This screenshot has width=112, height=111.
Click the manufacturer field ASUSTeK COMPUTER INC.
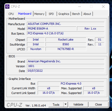tap(66, 24)
